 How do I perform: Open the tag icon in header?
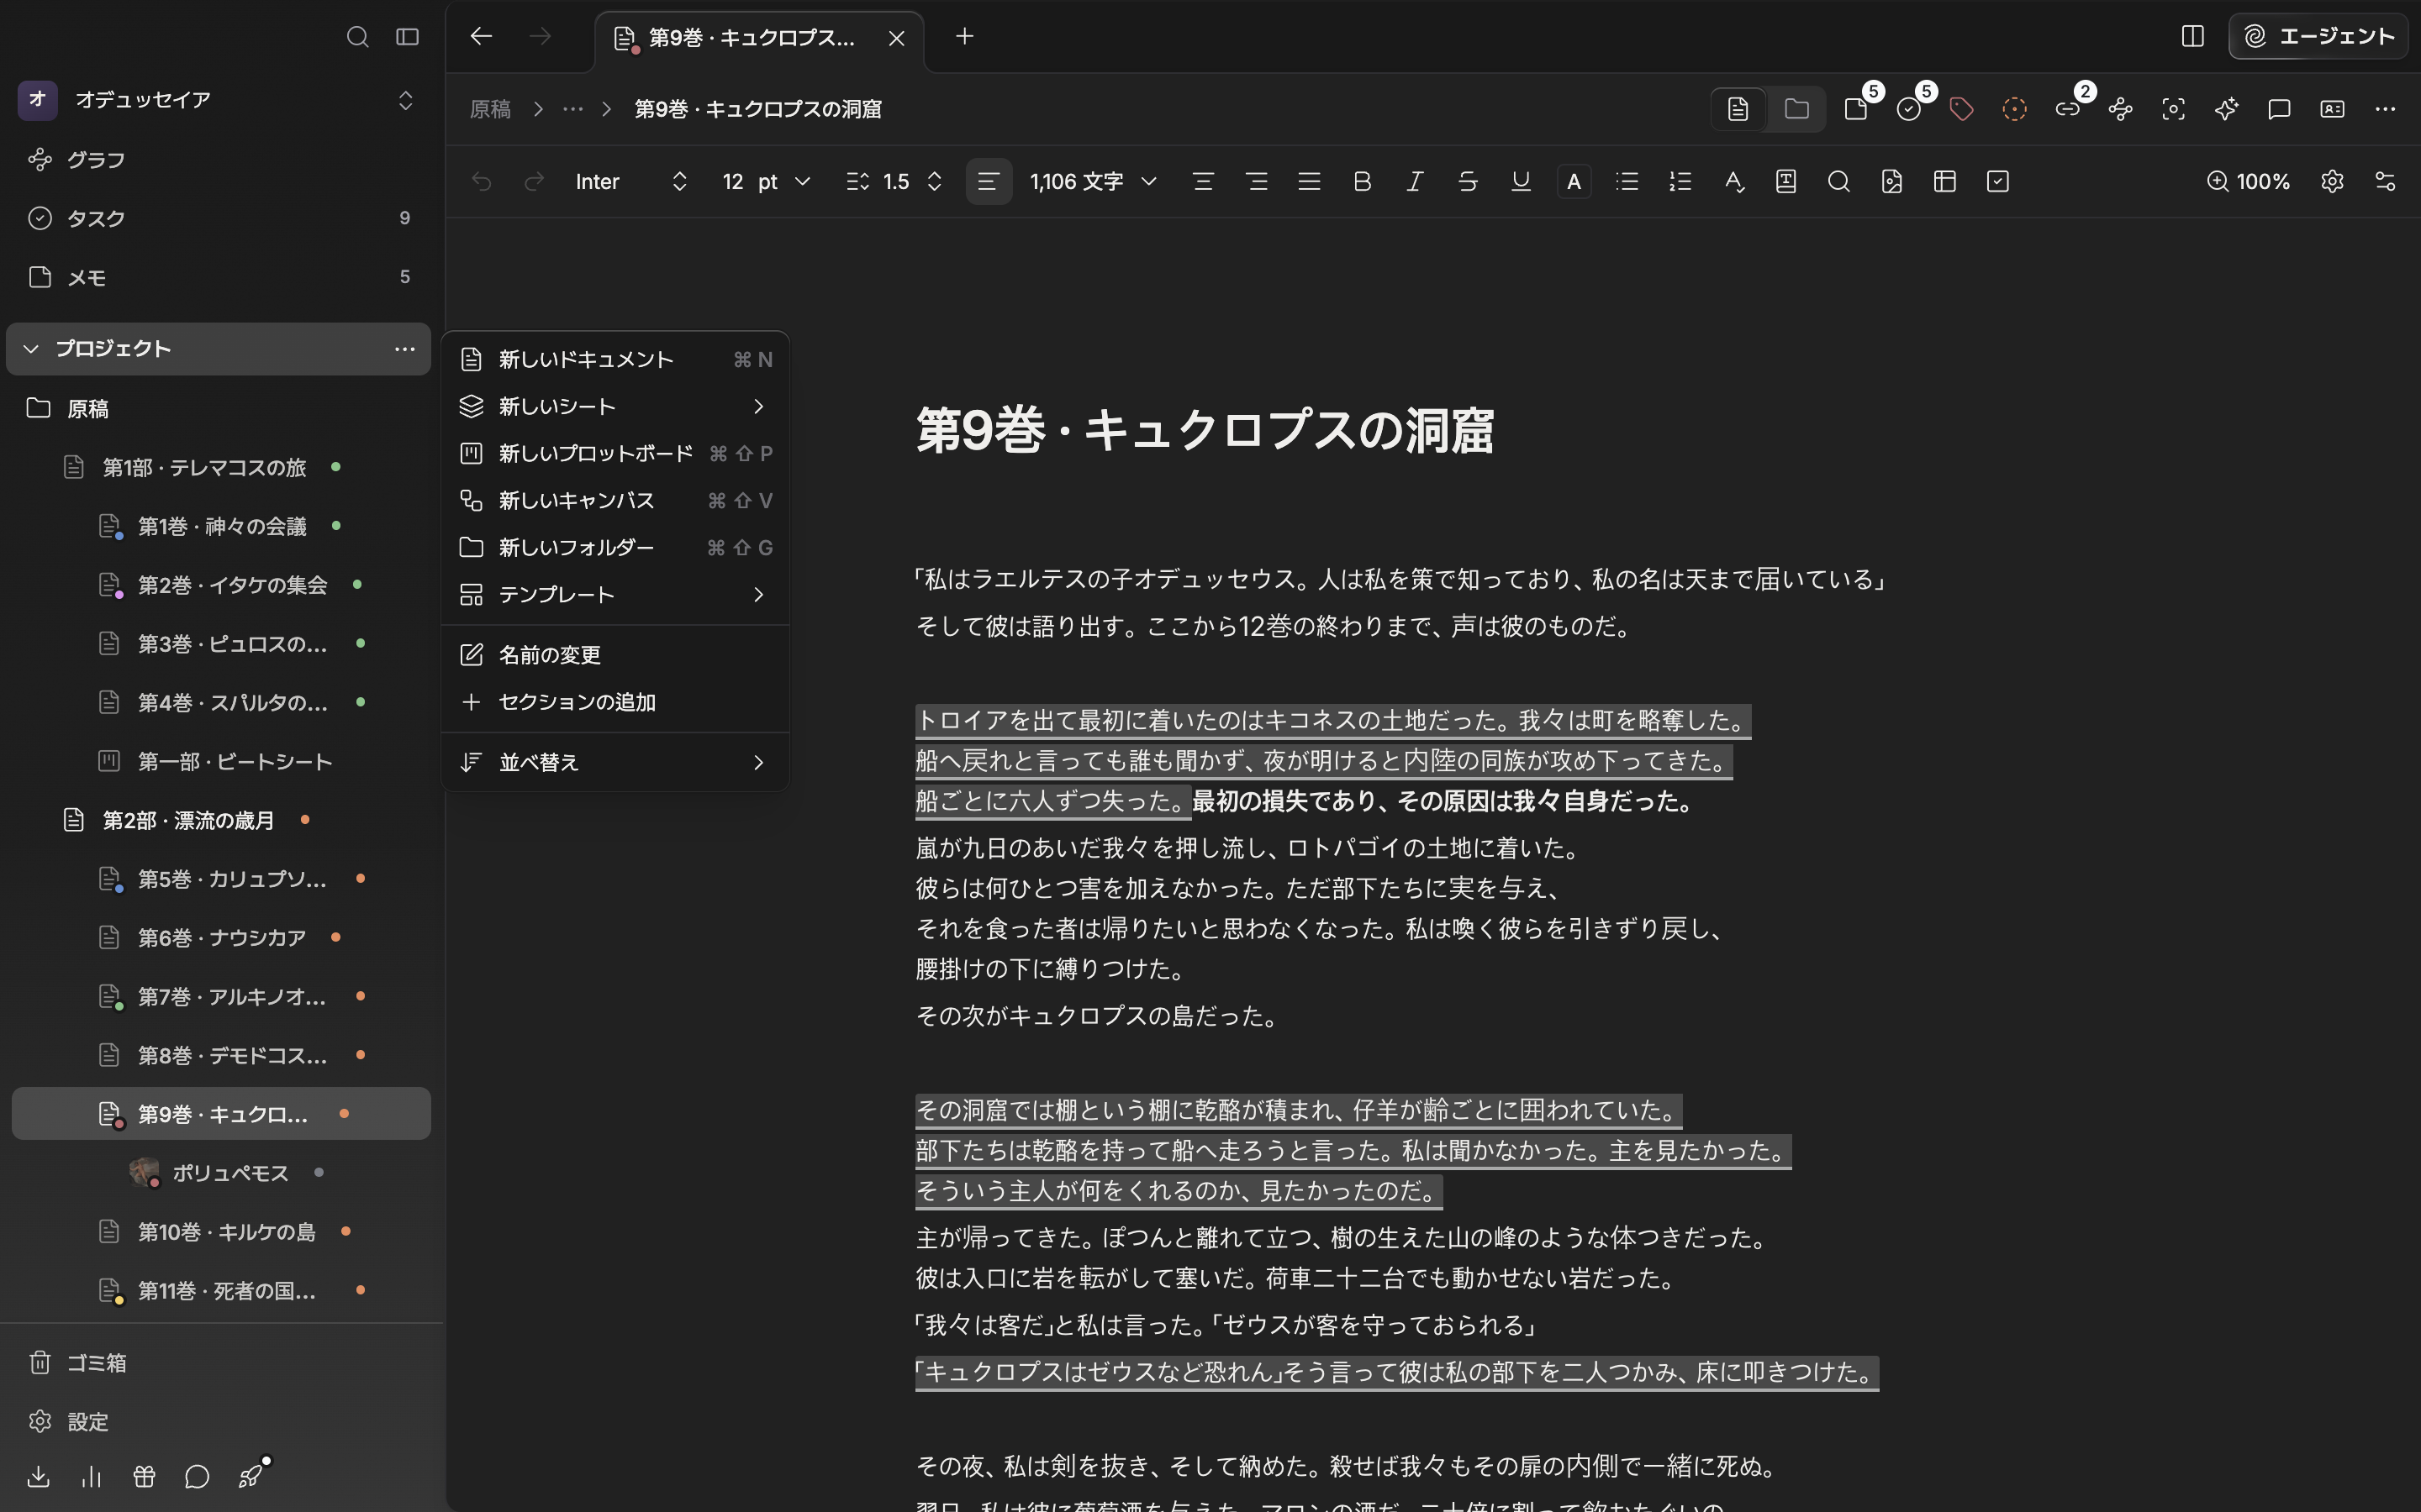1962,109
